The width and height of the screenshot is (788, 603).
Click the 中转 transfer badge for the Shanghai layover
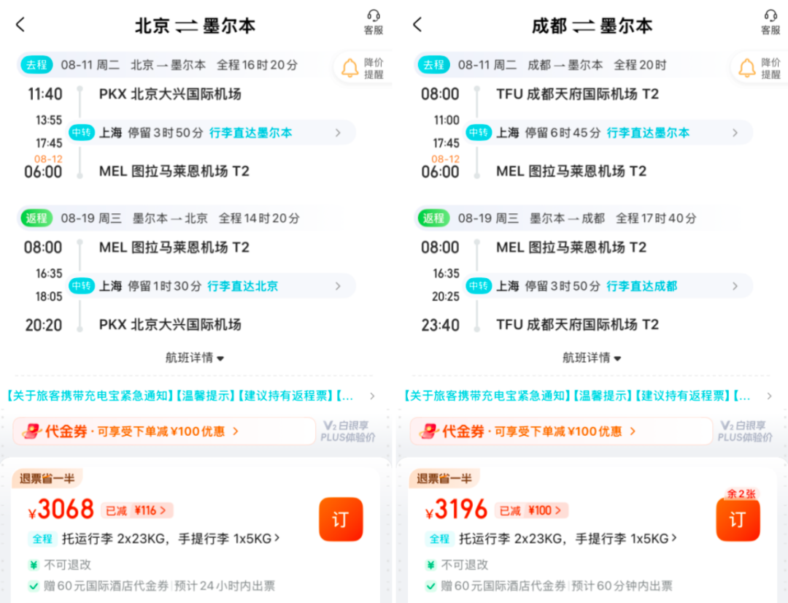(x=81, y=133)
